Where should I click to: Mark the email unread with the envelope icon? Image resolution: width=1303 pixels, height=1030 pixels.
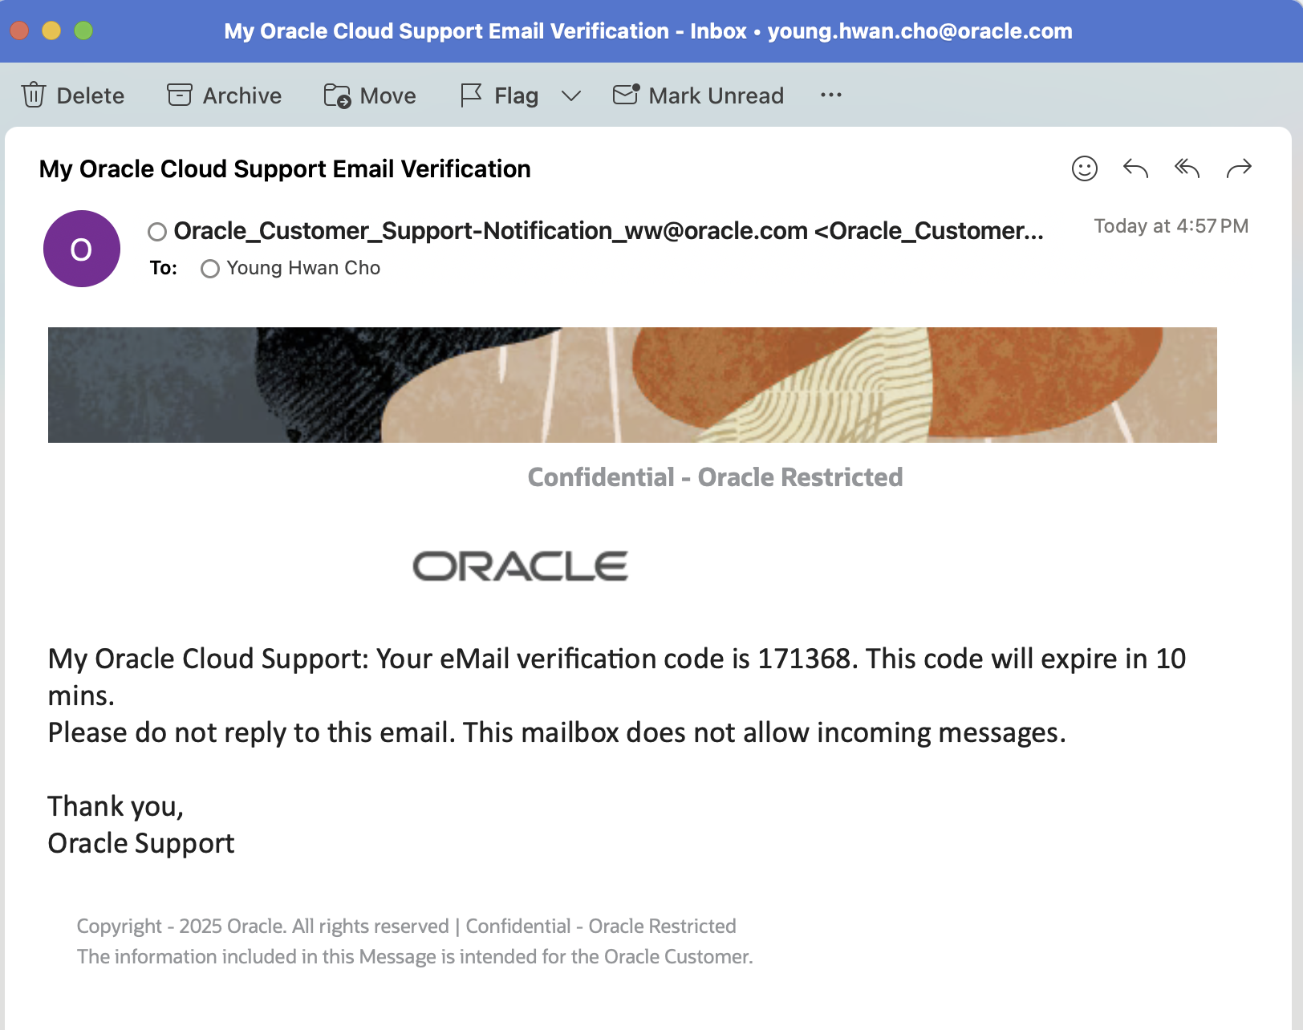(x=626, y=95)
